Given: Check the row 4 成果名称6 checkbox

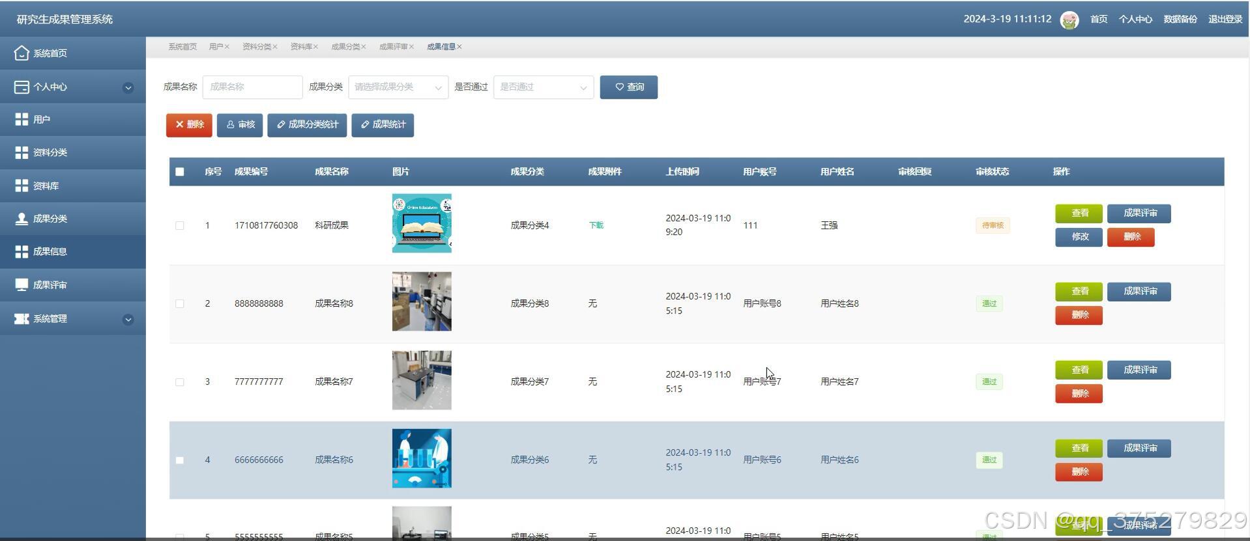Looking at the screenshot, I should pyautogui.click(x=180, y=460).
